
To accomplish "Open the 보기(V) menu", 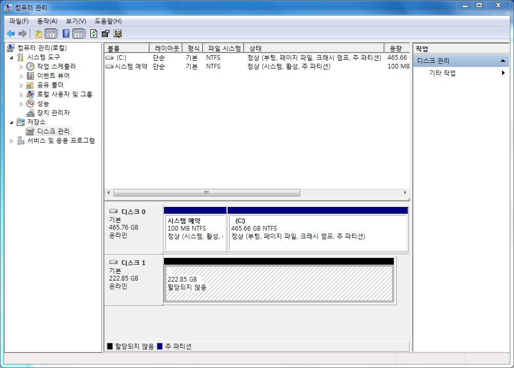I will click(x=76, y=21).
